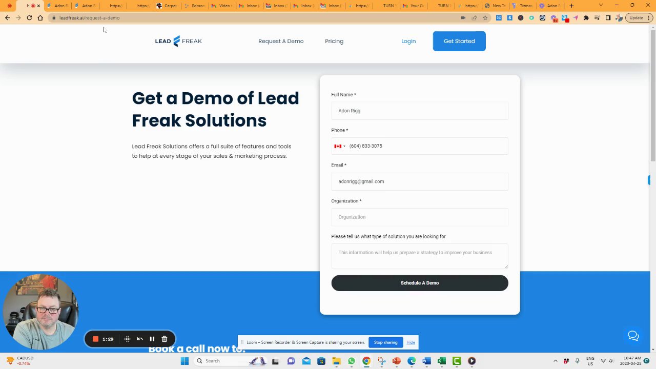Open PowerPoint from the taskbar
The height and width of the screenshot is (369, 656).
coord(396,361)
